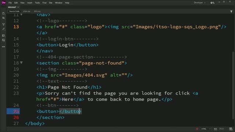Viewport: 235px width, 132px height.
Task: Click the <!--logo--> comment on line 12
Action: click(62, 21)
